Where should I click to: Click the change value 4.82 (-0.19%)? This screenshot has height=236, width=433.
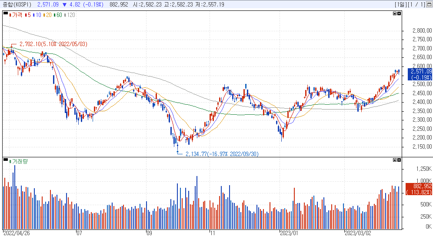click(87, 4)
